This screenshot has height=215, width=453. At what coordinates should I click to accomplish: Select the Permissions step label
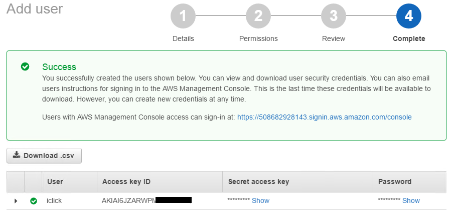(258, 38)
